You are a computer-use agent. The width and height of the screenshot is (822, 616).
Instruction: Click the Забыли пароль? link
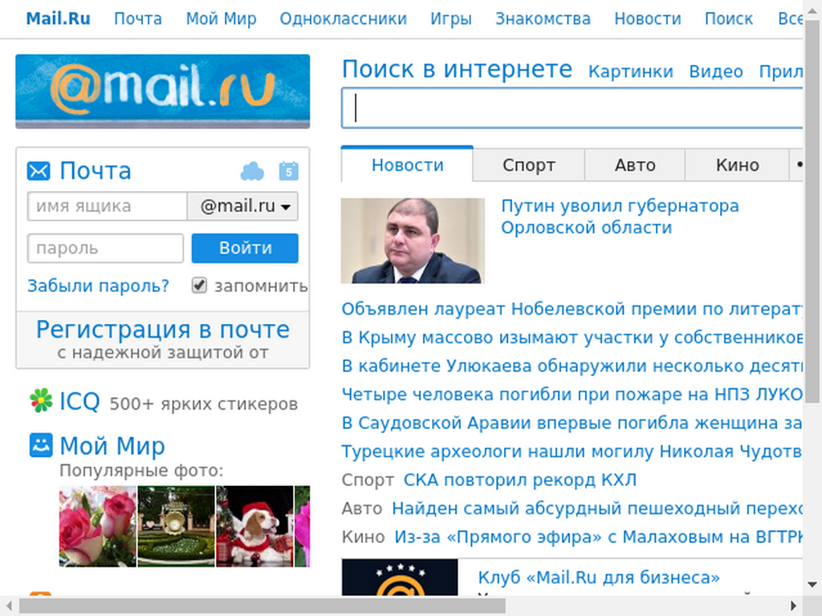[98, 286]
